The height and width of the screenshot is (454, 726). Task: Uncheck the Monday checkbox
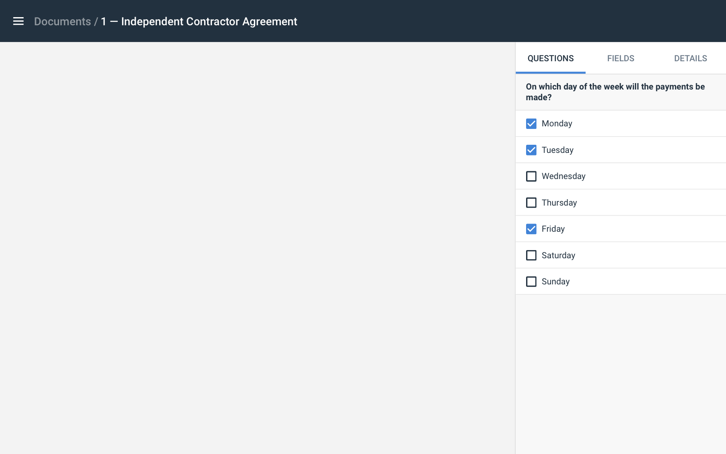(x=531, y=124)
